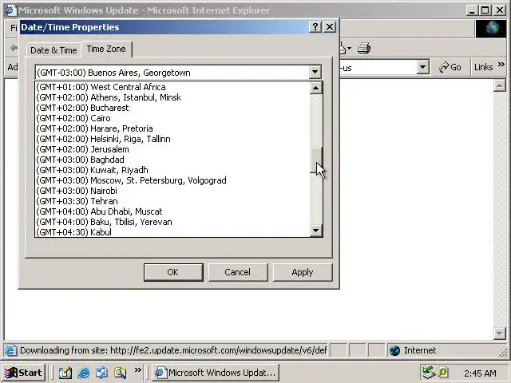Collapse the time zone combo box arrow
The image size is (511, 383).
315,72
